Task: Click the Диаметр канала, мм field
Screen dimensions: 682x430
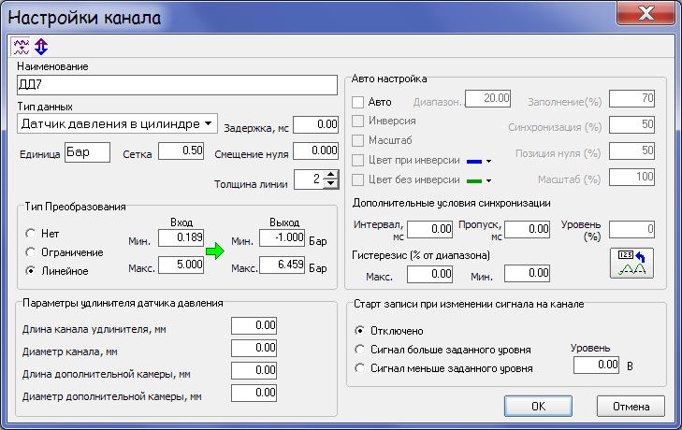Action: click(x=254, y=349)
